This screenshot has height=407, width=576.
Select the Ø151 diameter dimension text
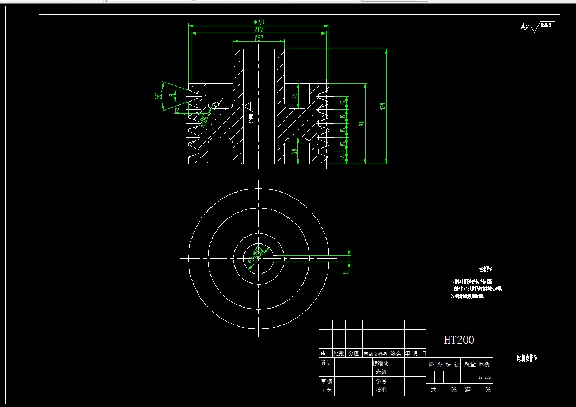[258, 30]
